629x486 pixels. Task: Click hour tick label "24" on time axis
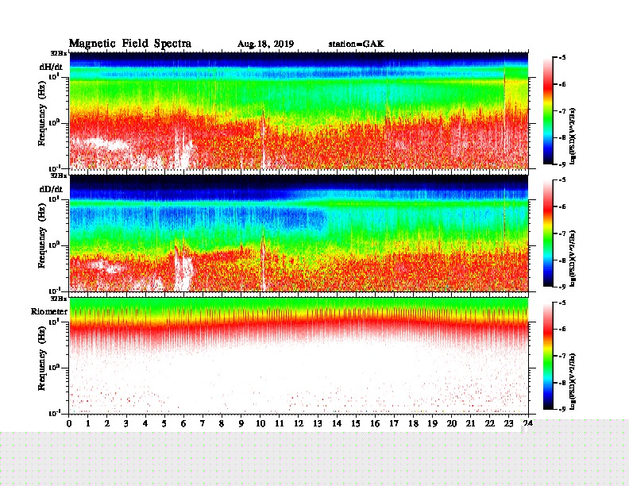pyautogui.click(x=528, y=423)
